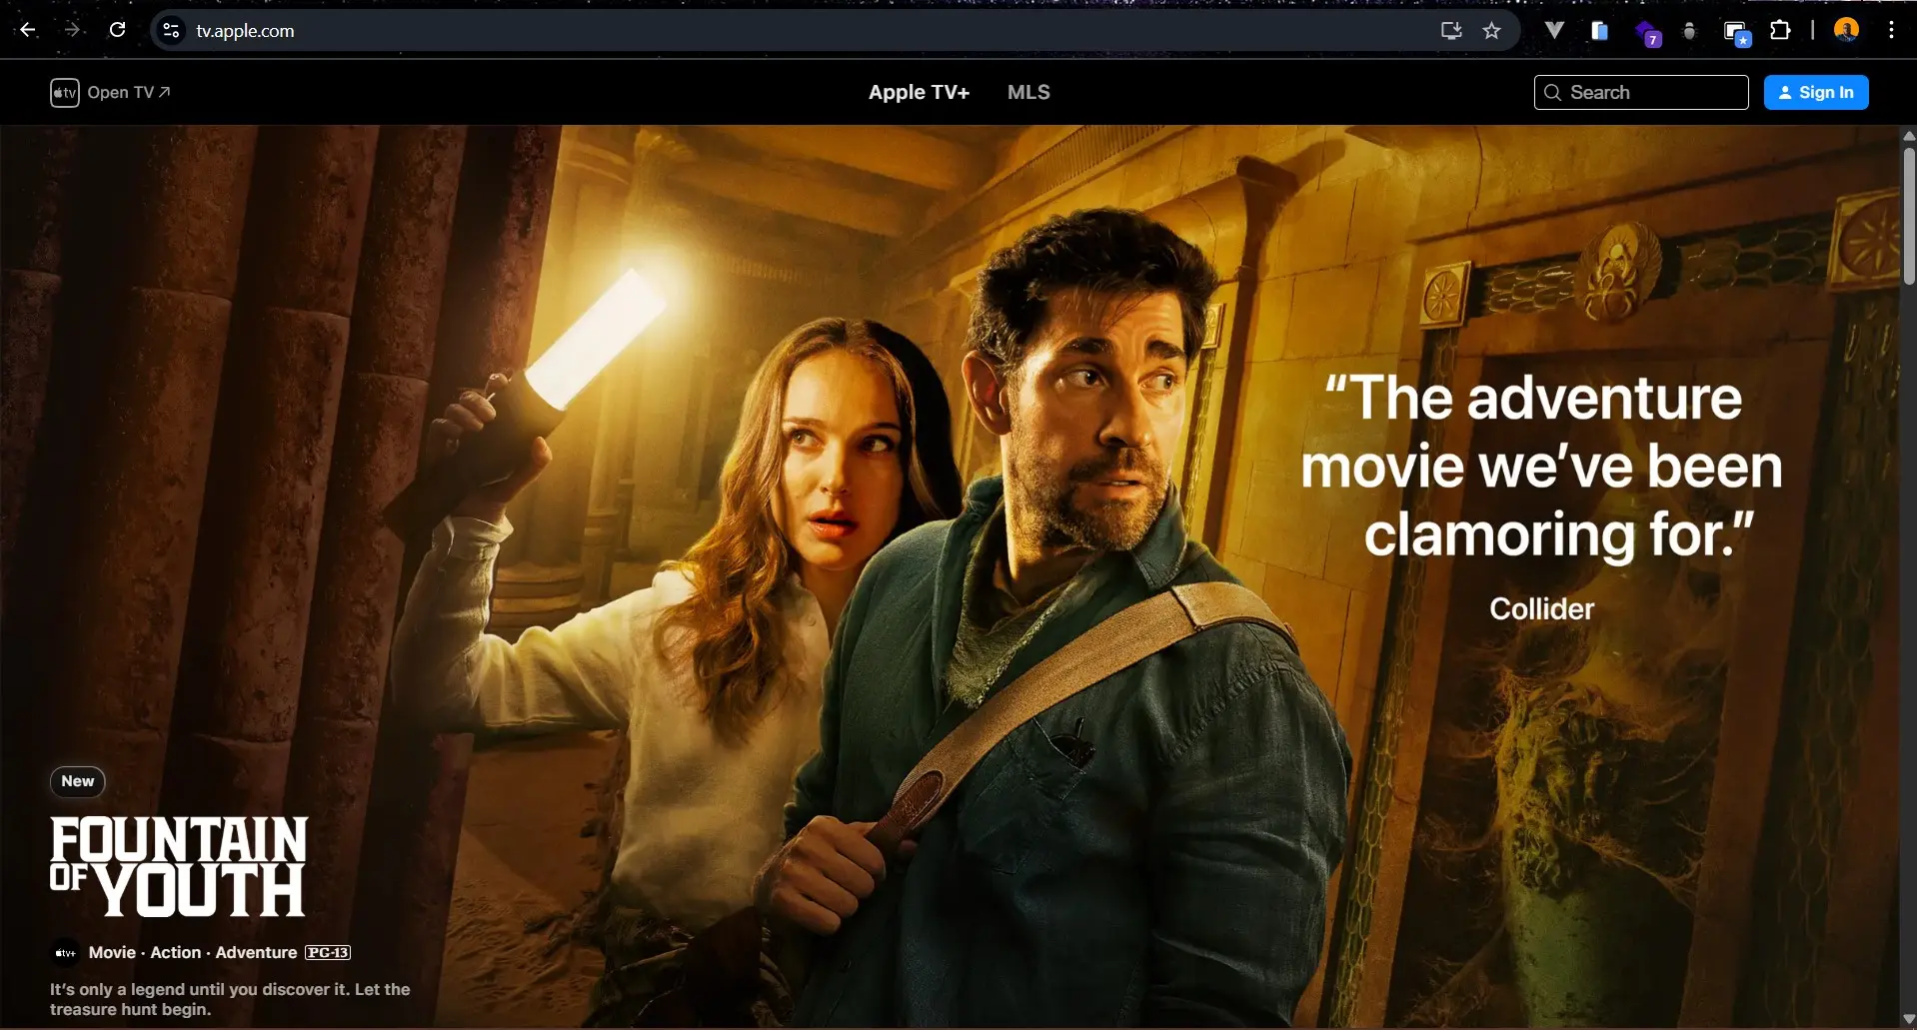Click the treasure hunt description text
Viewport: 1917px width, 1030px height.
click(230, 999)
